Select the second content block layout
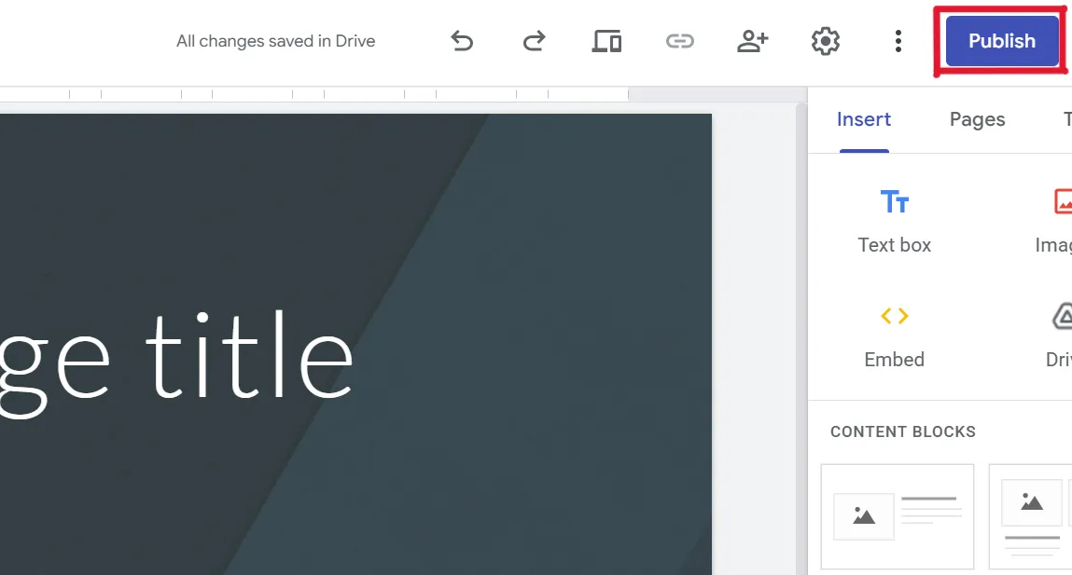Image resolution: width=1072 pixels, height=575 pixels. point(1031,516)
